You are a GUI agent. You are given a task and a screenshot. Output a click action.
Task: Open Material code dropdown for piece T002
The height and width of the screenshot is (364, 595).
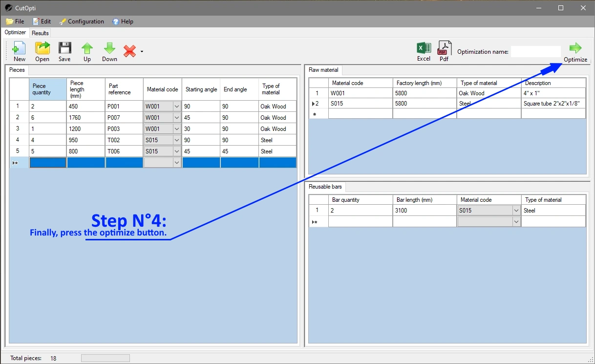[x=176, y=140]
